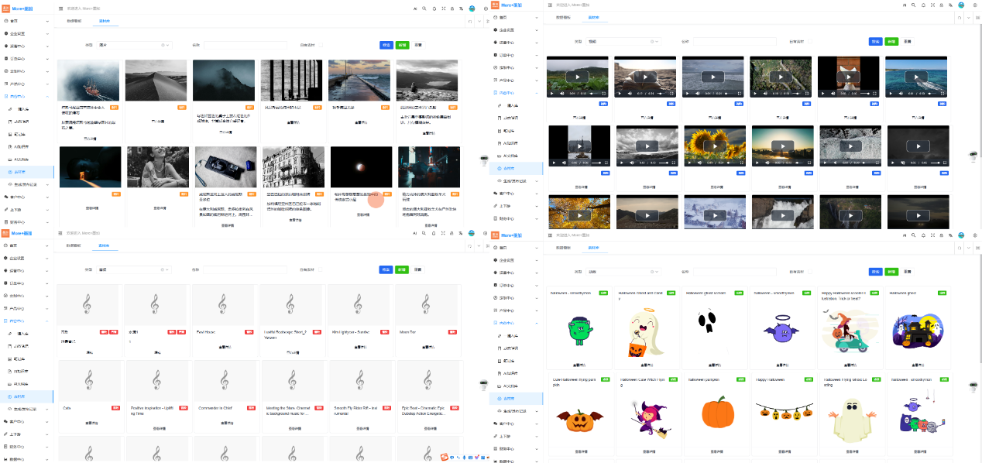Image resolution: width=982 pixels, height=463 pixels.
Task: Tick the own-materials checkbox in the audio panel
Action: click(321, 269)
